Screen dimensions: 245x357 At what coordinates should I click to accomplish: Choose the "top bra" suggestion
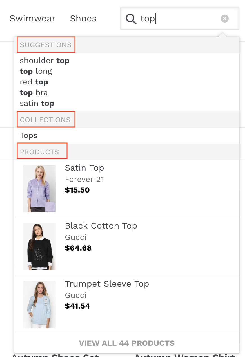34,93
